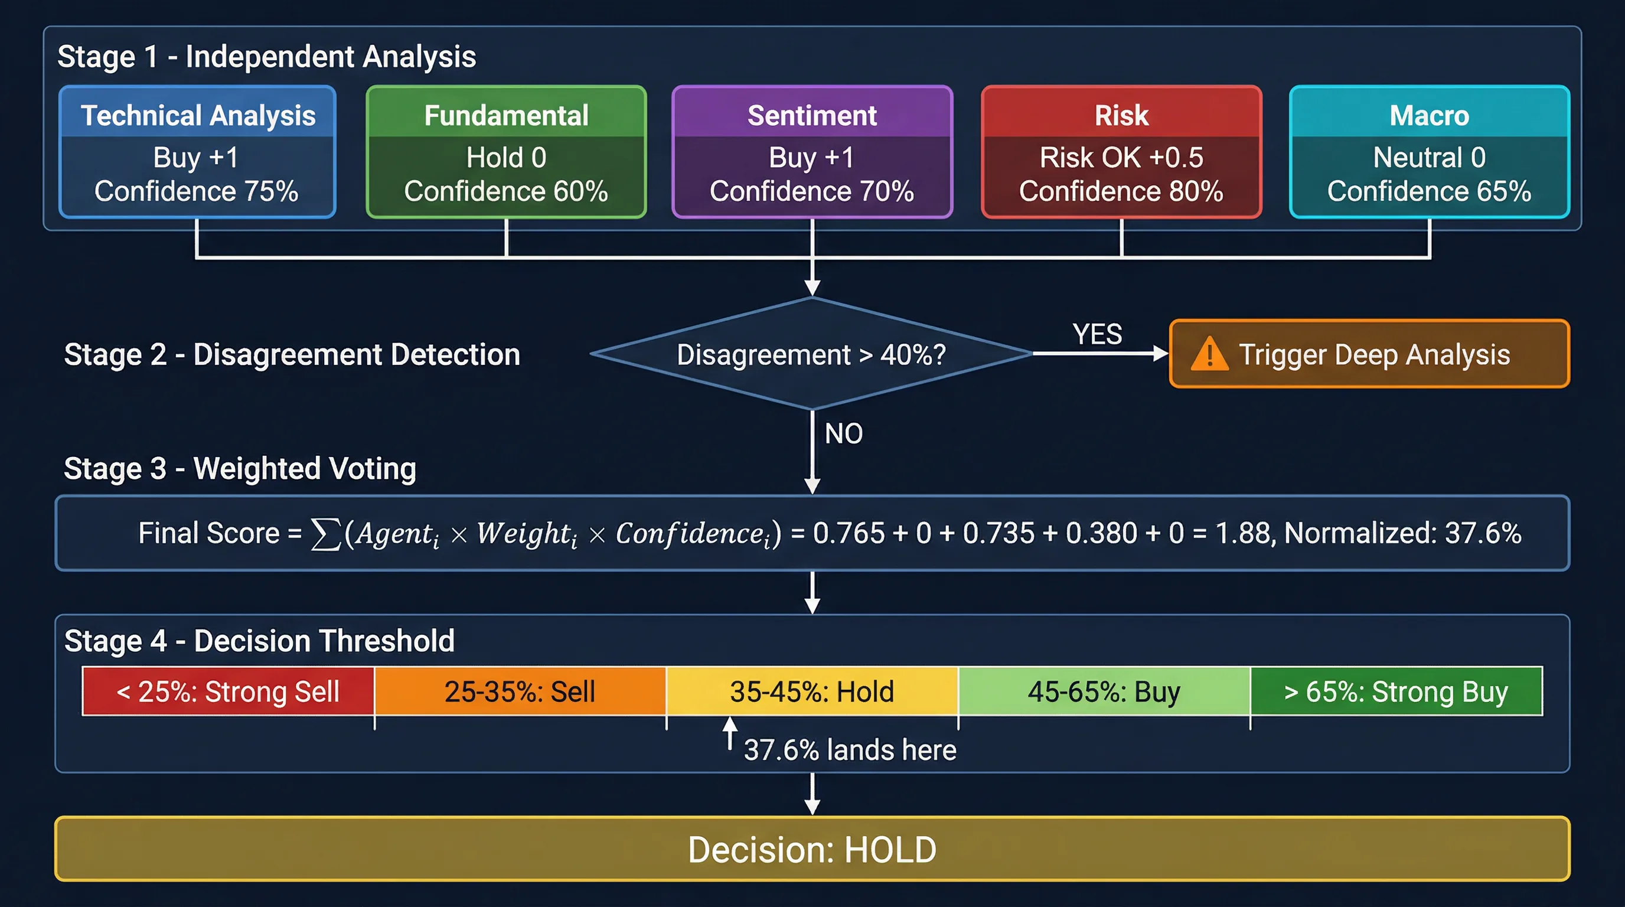Select the orange 25-35% Sell segment

point(520,691)
